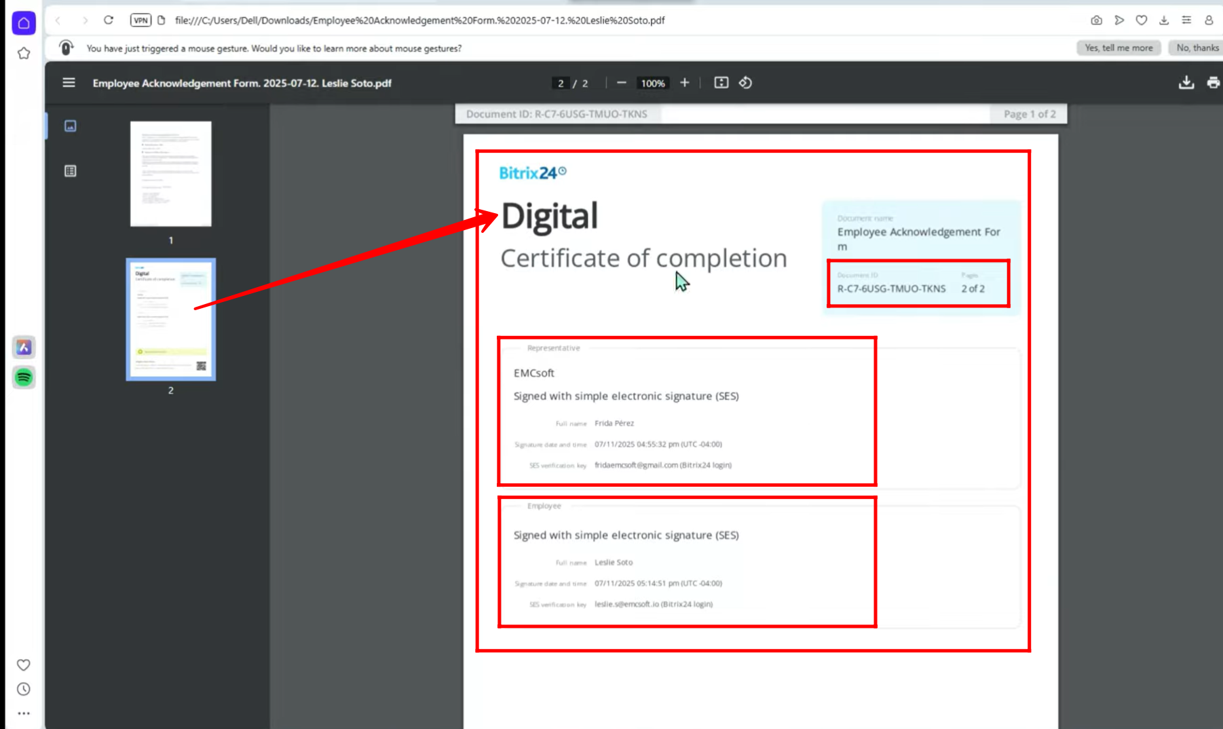
Task: Select page 2 thumbnail
Action: point(171,320)
